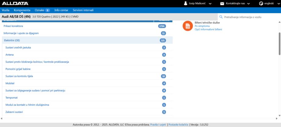Screen dimensions: 281x127
Task: Click the 1734 count badge
Action: 162,26
